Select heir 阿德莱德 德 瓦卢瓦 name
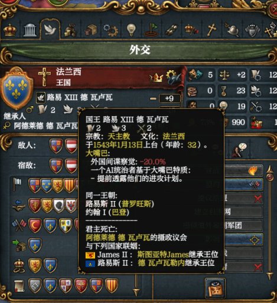The height and width of the screenshot is (303, 277). coord(45,126)
